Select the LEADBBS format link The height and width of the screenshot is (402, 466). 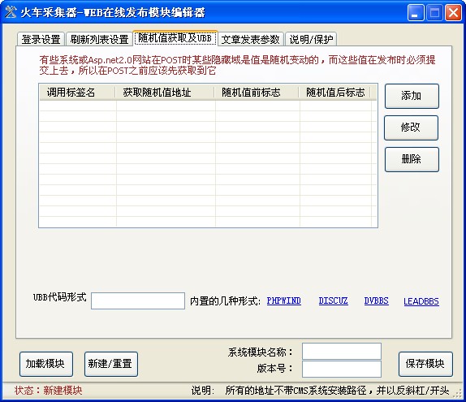coord(421,301)
